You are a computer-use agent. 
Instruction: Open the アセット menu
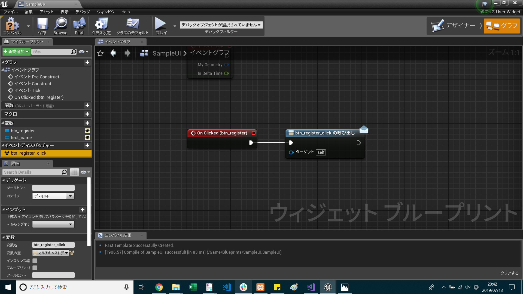coord(46,12)
